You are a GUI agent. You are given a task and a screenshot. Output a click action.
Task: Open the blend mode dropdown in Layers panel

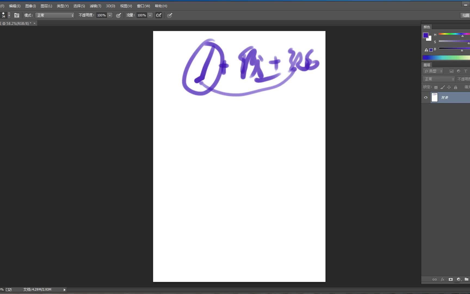pos(438,79)
